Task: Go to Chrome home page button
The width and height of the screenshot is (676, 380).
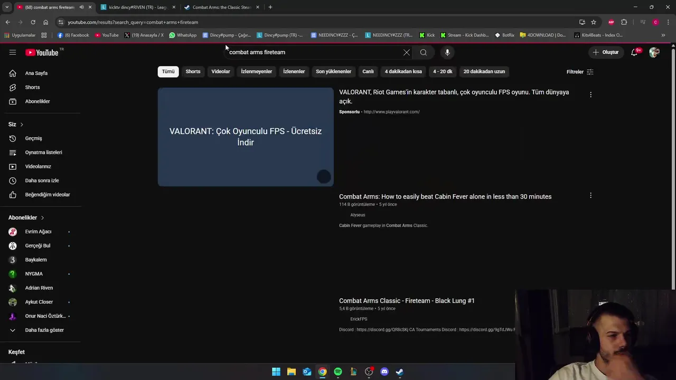Action: tap(45, 22)
